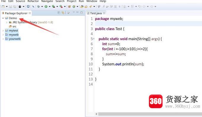The width and height of the screenshot is (202, 117).
Task: Click the Coverage run icon
Action: 54,7
